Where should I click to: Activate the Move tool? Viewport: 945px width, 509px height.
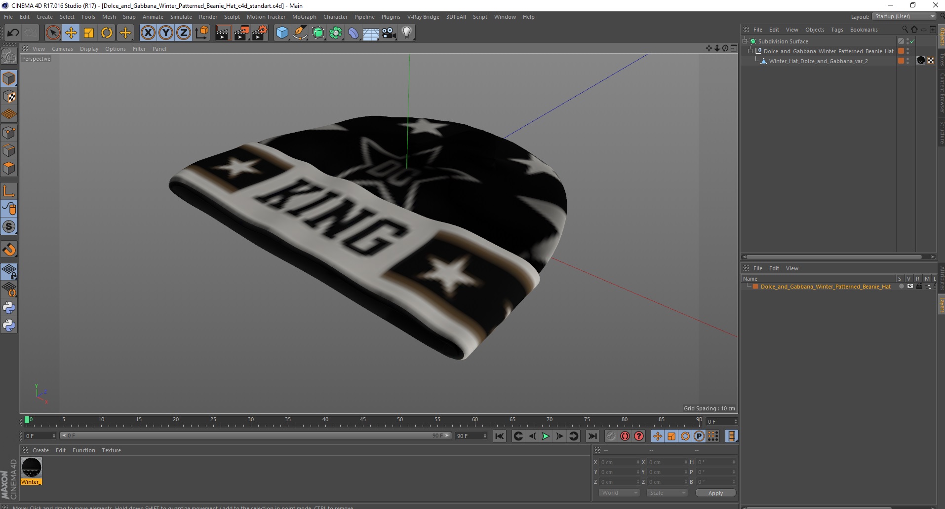pos(71,33)
